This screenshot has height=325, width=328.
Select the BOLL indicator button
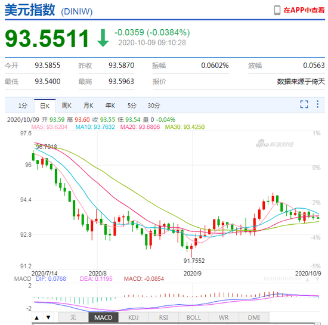(x=194, y=318)
